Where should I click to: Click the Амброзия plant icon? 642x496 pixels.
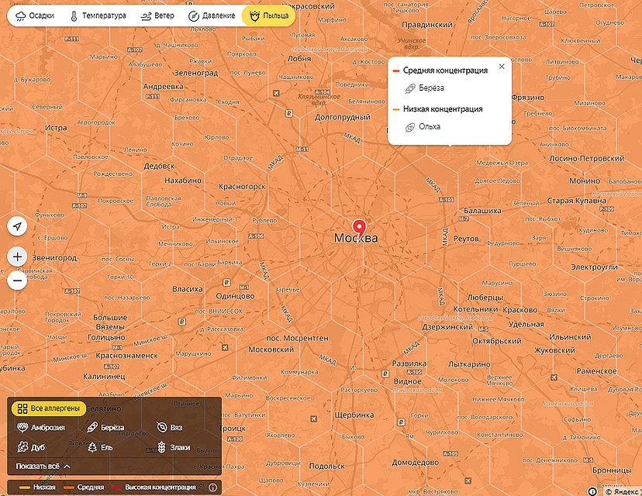pyautogui.click(x=22, y=427)
